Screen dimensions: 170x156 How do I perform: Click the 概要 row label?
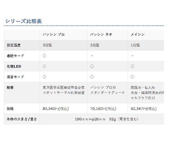10,87
